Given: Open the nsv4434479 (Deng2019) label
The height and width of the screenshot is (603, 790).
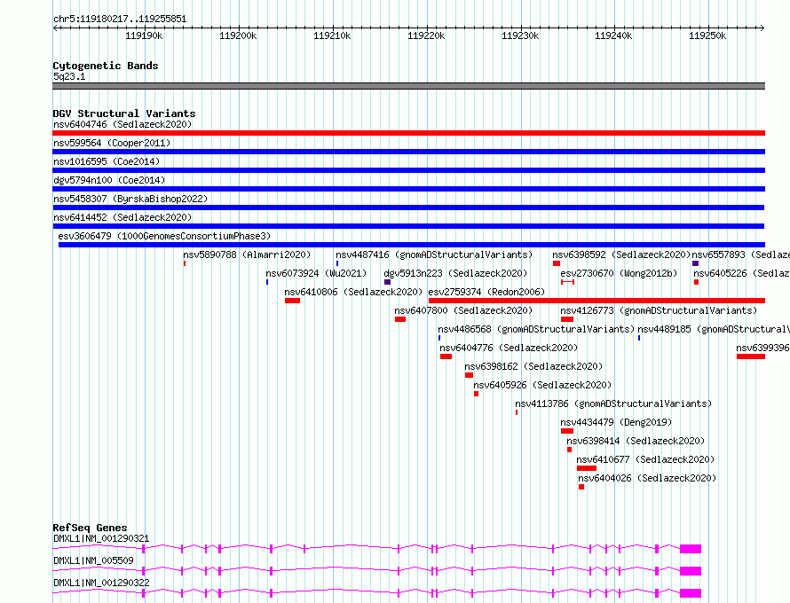Looking at the screenshot, I should pos(616,422).
